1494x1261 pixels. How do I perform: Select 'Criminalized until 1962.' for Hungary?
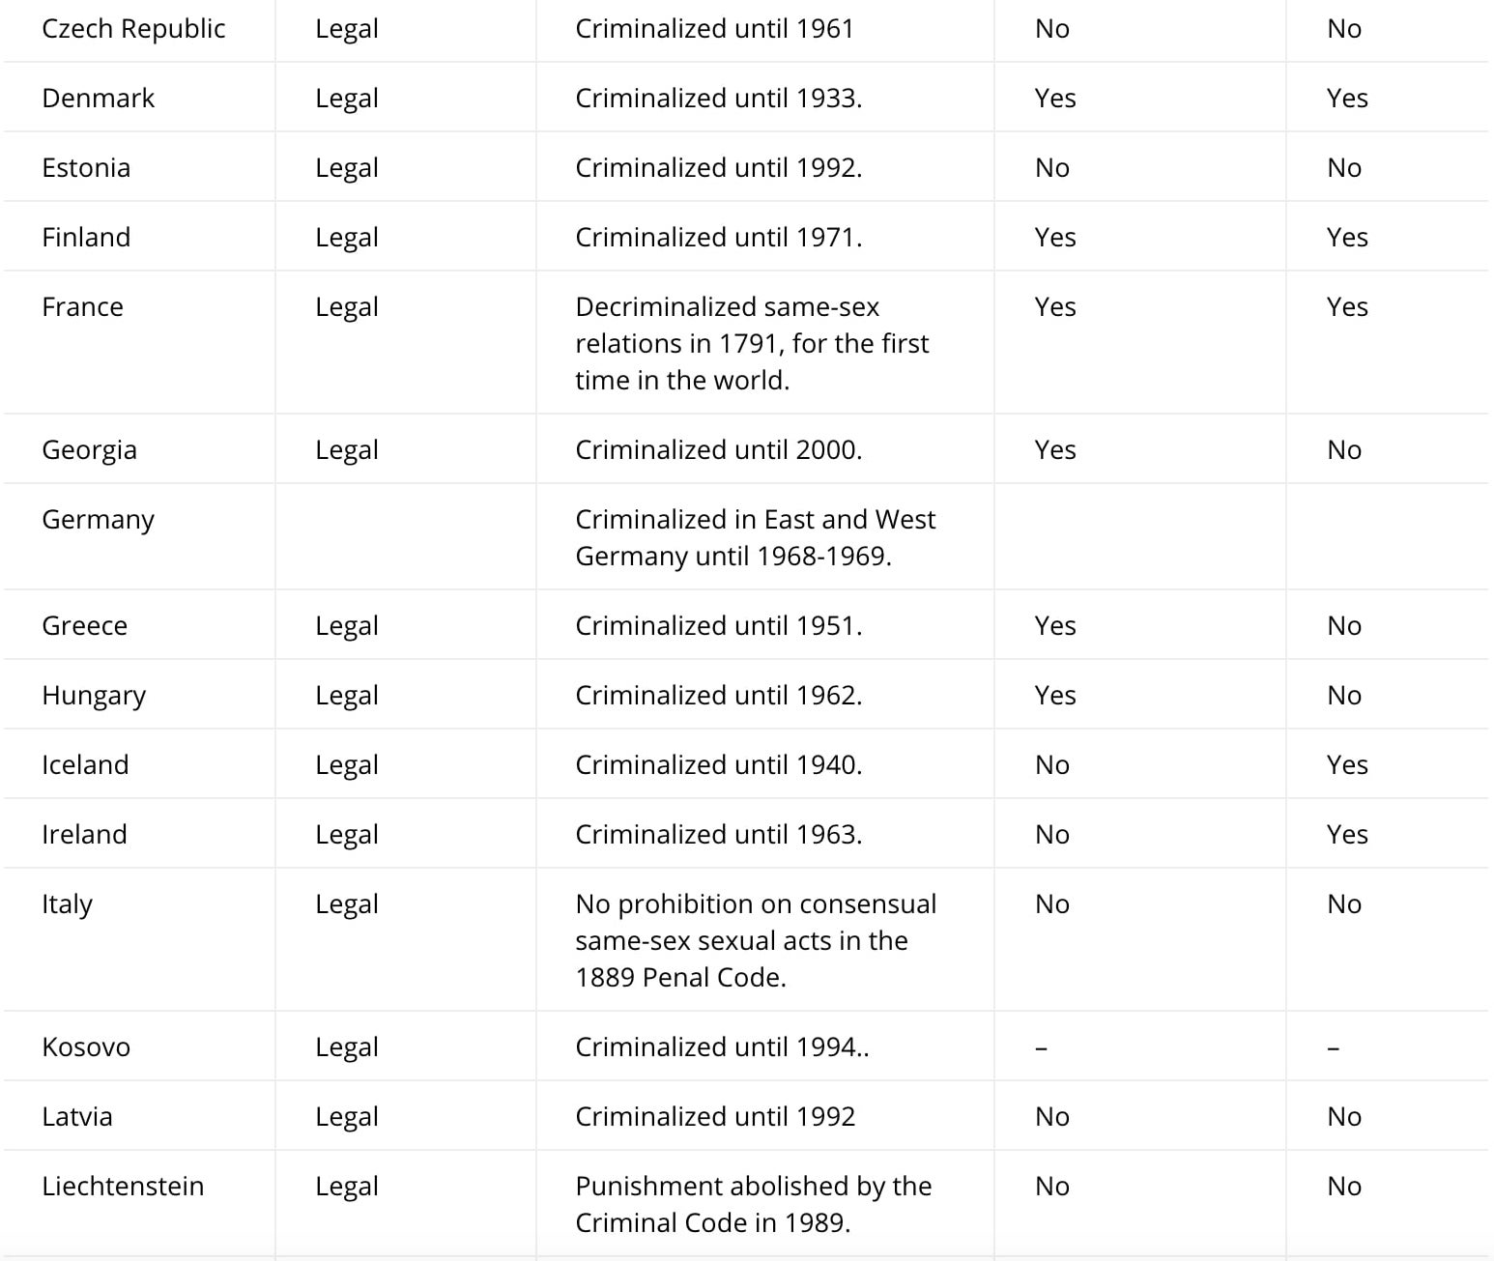718,696
